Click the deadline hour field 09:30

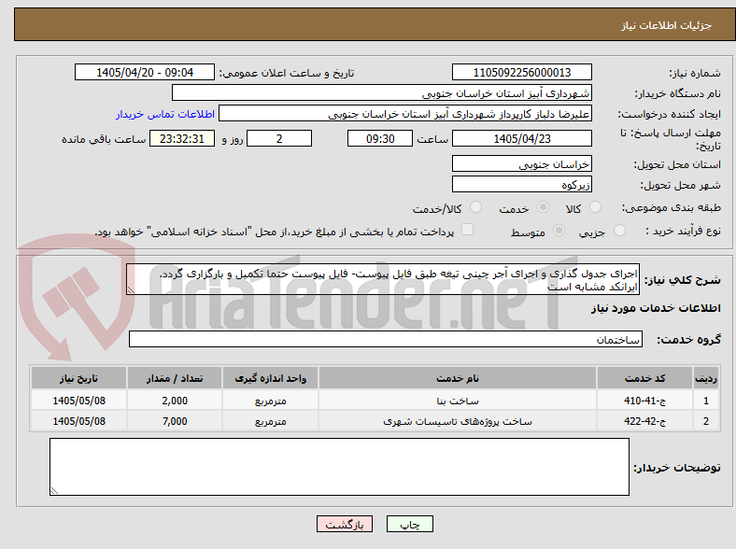coord(380,138)
